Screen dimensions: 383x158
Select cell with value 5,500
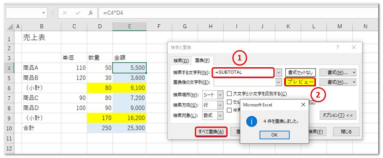pos(130,68)
